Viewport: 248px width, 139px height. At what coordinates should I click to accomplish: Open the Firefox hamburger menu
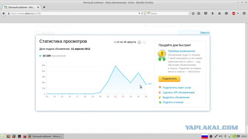pos(244,14)
